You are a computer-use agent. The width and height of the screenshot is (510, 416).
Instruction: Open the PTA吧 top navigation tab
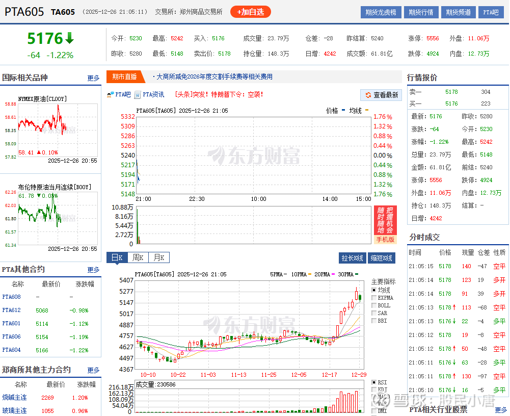tap(491, 12)
